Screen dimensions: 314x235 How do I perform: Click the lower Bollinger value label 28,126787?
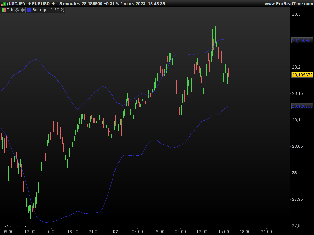[302, 106]
